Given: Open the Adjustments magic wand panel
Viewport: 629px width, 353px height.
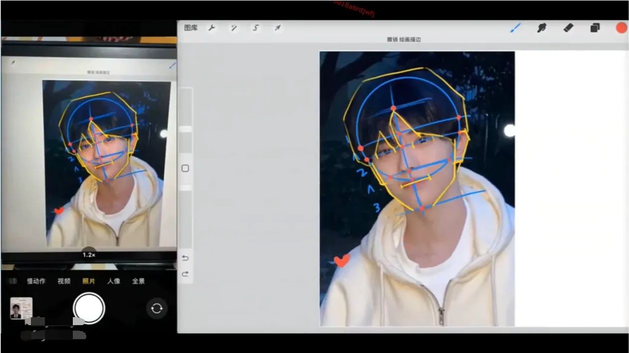Looking at the screenshot, I should pos(233,28).
